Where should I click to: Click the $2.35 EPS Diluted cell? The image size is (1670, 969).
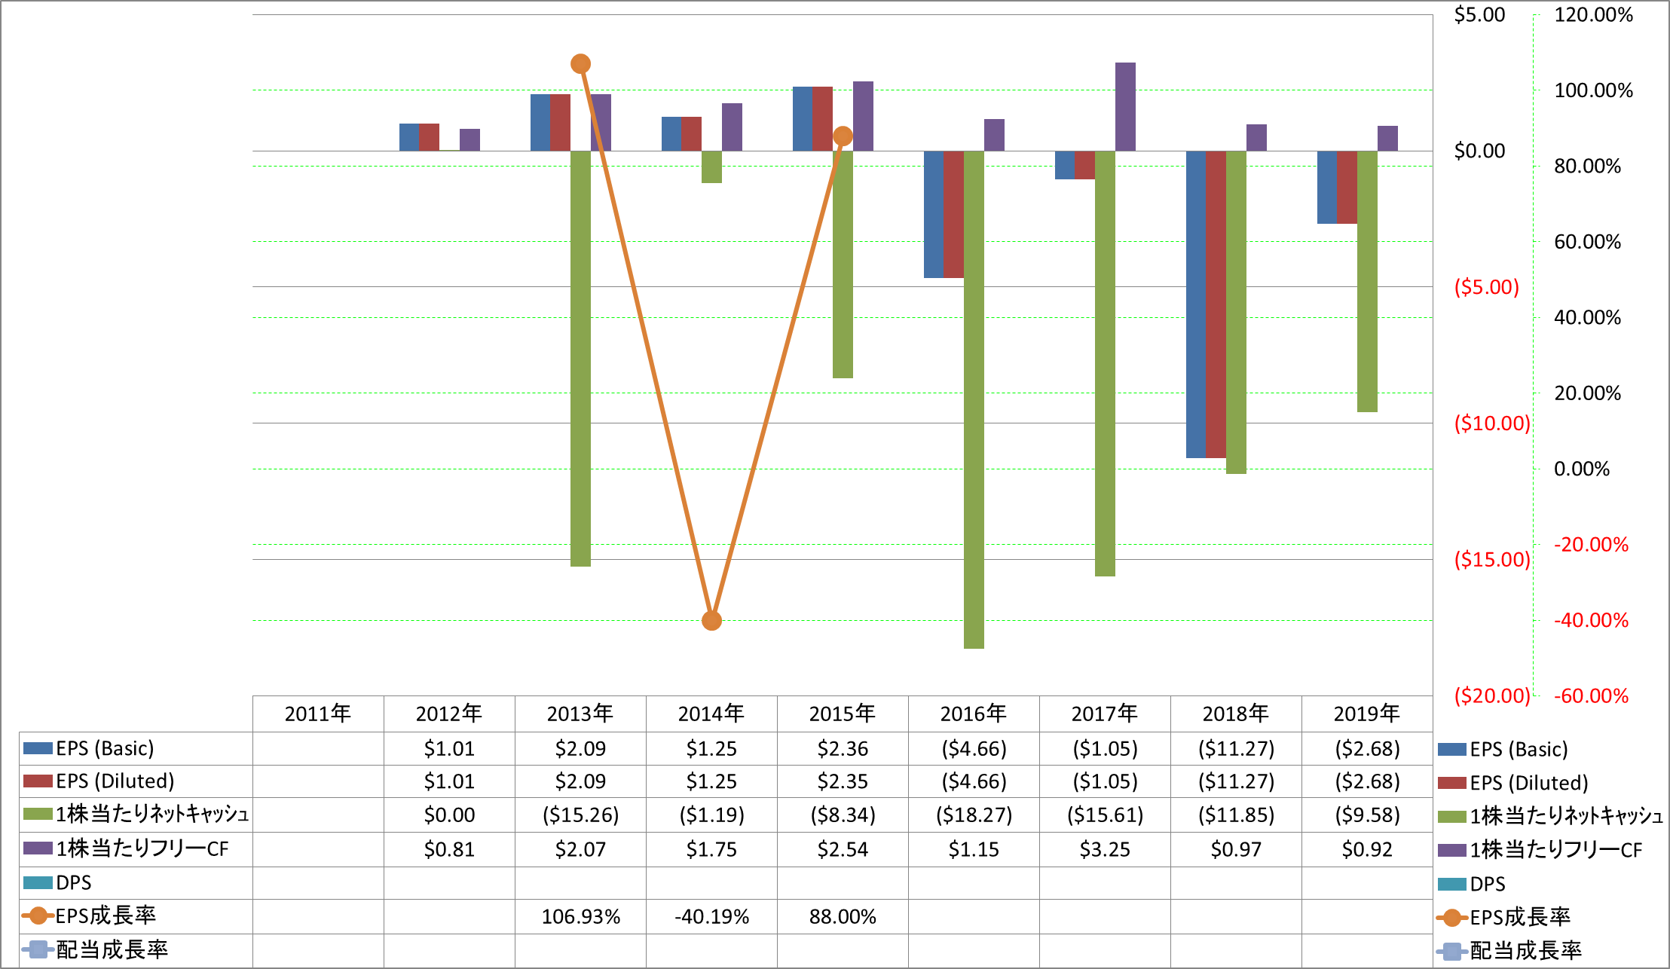843,781
